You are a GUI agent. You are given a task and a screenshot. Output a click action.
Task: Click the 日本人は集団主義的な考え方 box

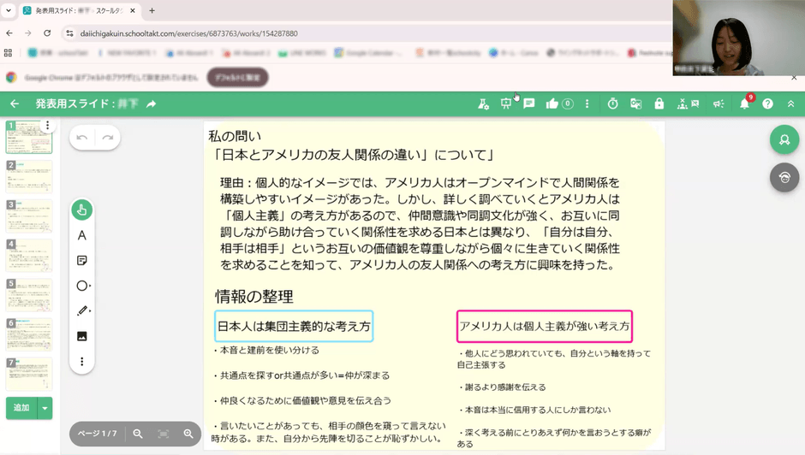[x=294, y=326]
